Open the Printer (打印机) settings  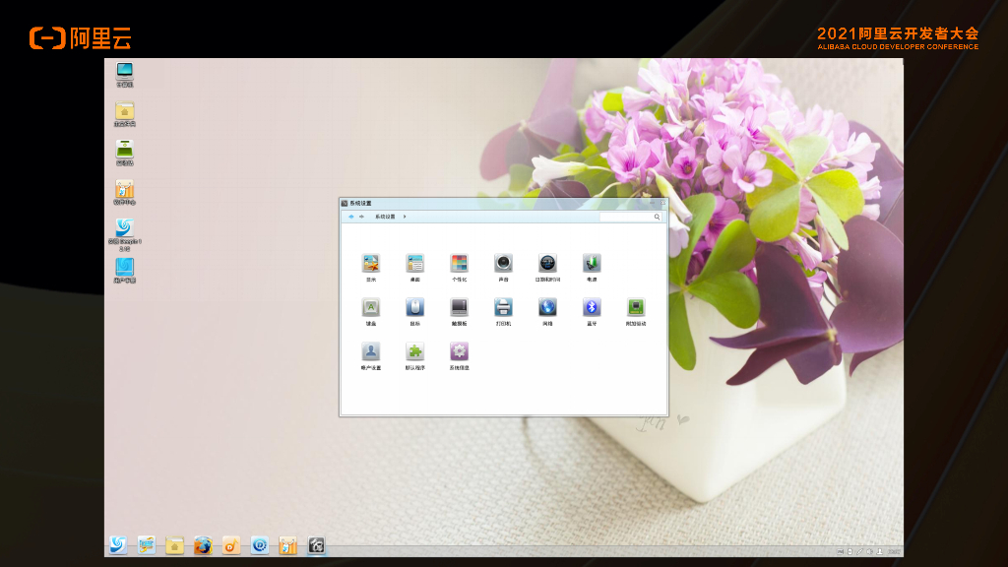(x=503, y=308)
